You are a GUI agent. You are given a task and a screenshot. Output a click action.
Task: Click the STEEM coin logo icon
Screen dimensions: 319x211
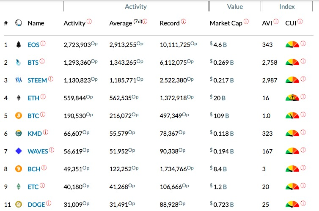[x=19, y=80]
